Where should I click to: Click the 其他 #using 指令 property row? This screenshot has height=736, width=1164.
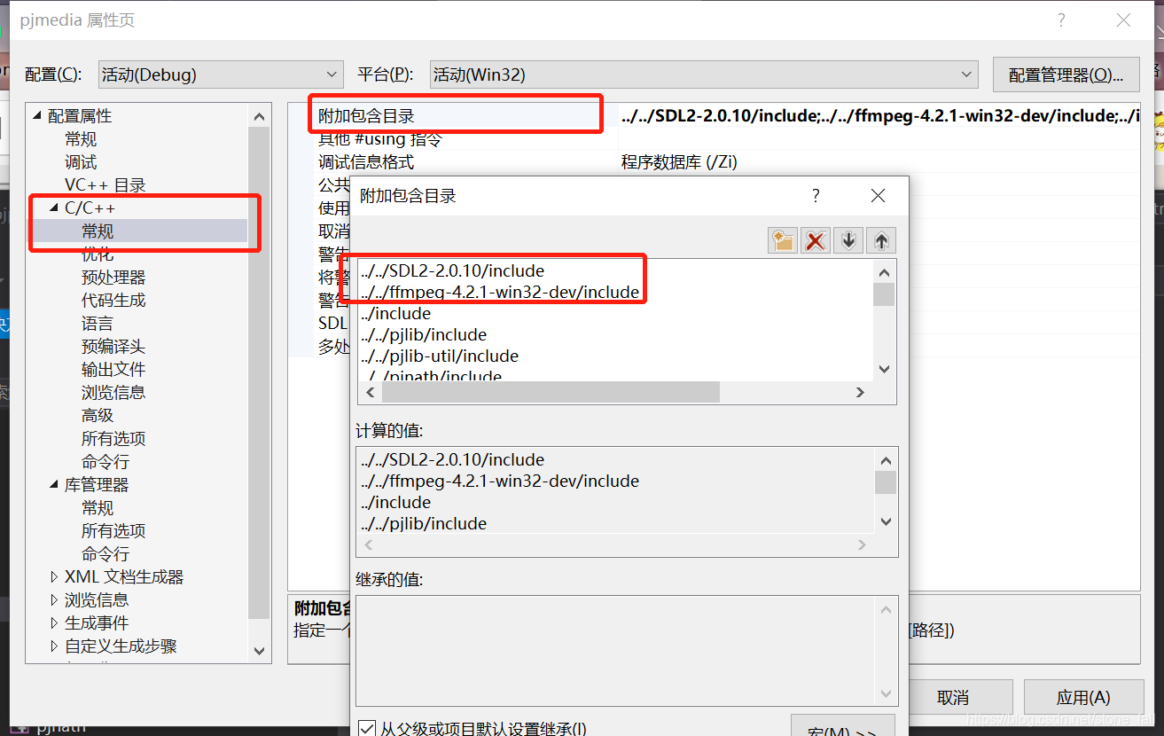(714, 139)
